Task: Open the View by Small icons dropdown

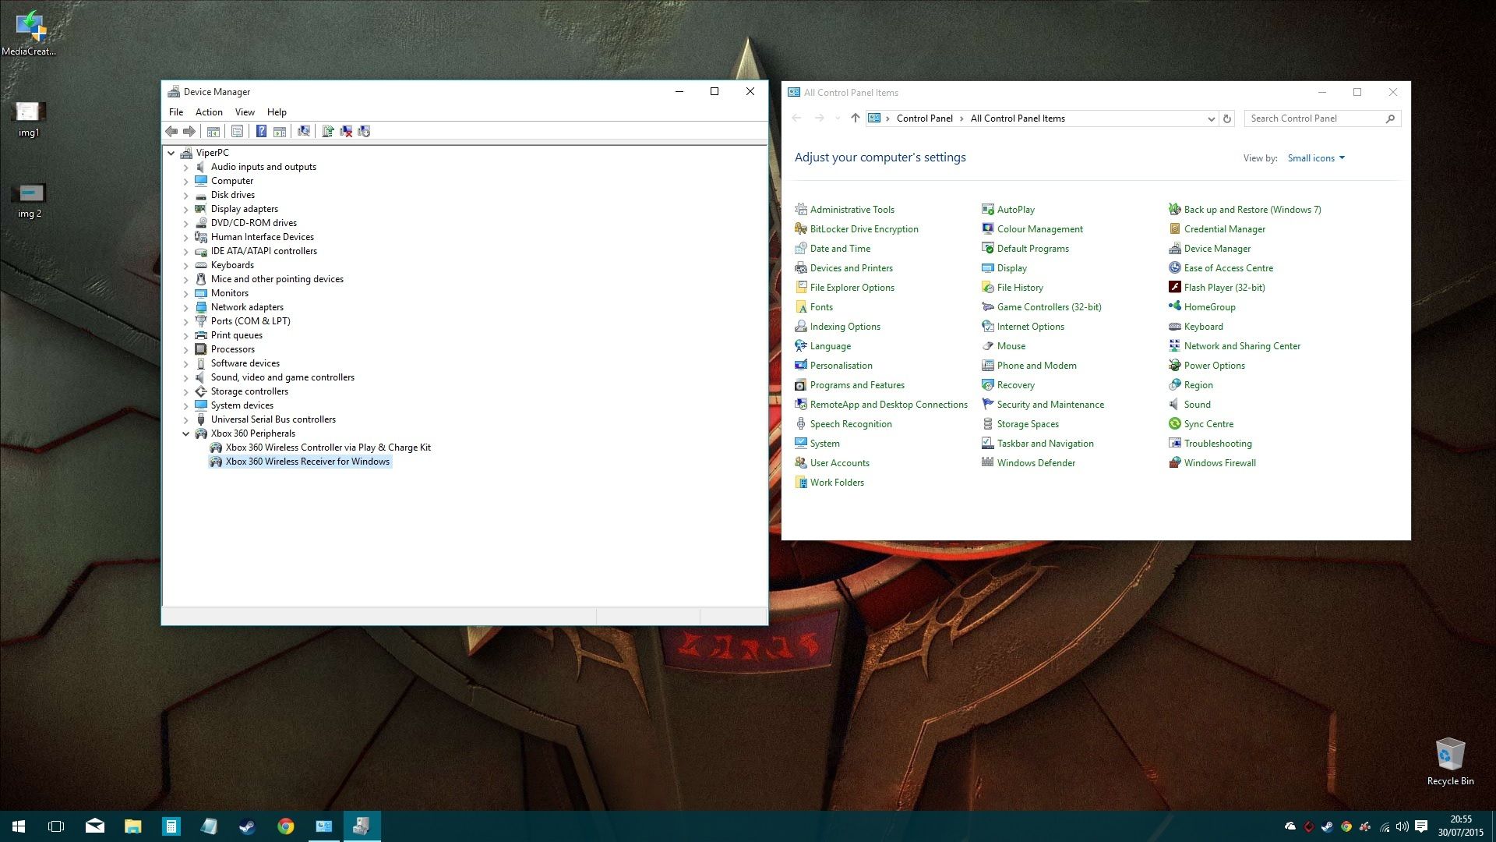Action: (x=1316, y=158)
